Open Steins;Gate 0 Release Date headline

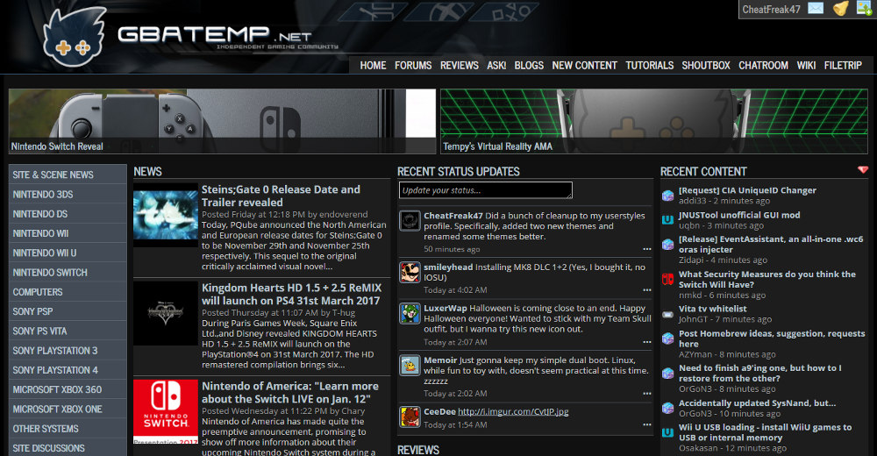[281, 196]
